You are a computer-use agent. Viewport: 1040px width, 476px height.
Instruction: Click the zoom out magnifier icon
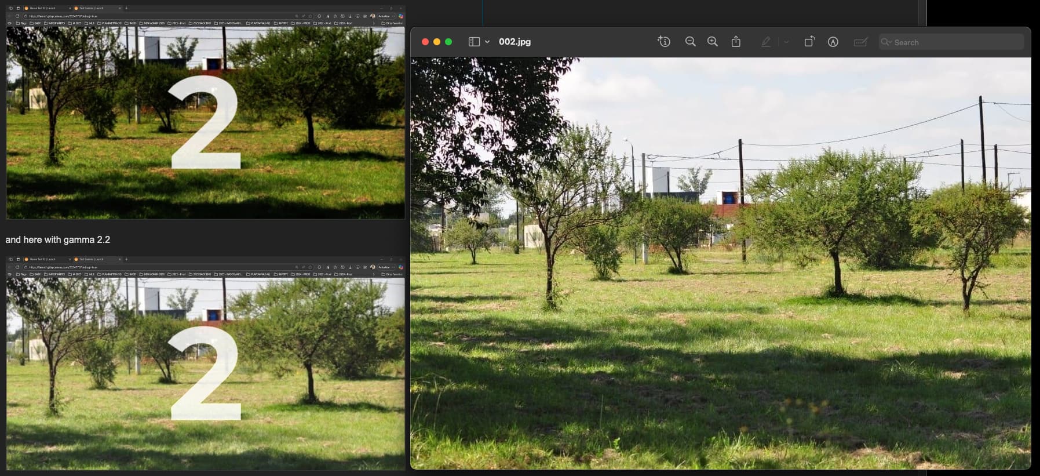point(690,42)
